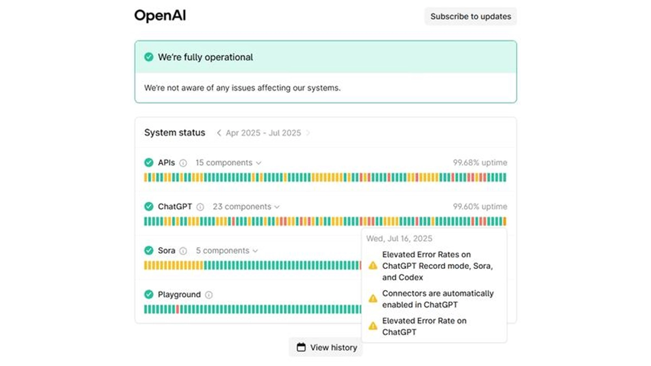651x366 pixels.
Task: Click green checkmark next to APIs
Action: coord(149,163)
